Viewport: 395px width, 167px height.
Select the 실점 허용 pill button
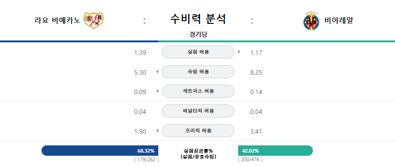tap(198, 52)
